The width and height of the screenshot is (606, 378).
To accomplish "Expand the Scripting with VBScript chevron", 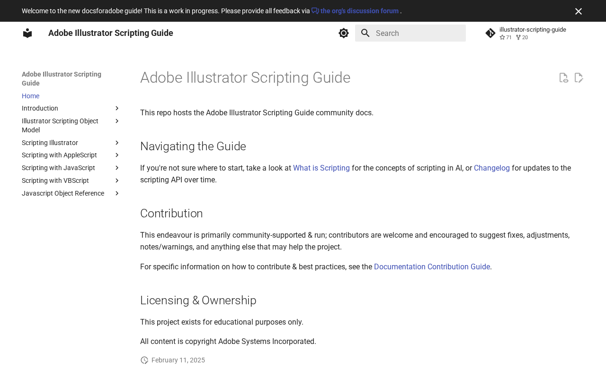I will 117,180.
